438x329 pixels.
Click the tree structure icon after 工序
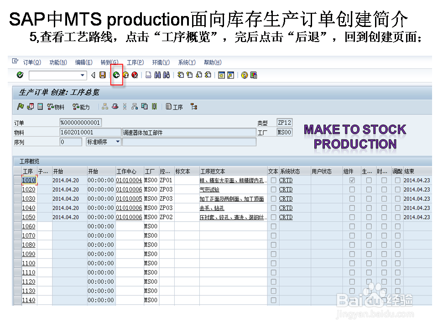coord(194,106)
